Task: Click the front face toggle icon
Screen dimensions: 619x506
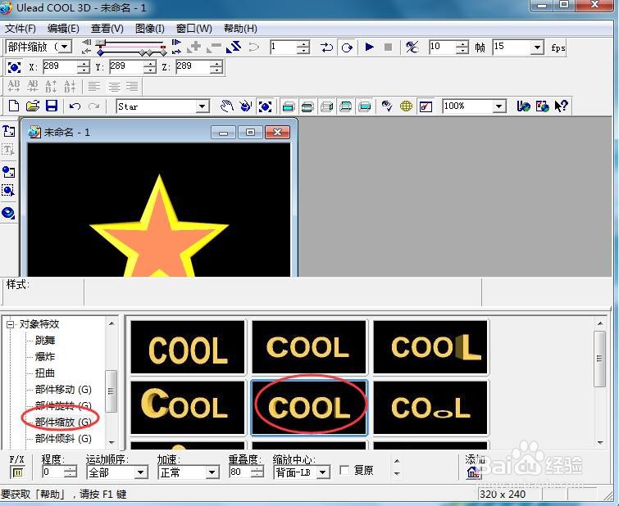Action: point(288,106)
